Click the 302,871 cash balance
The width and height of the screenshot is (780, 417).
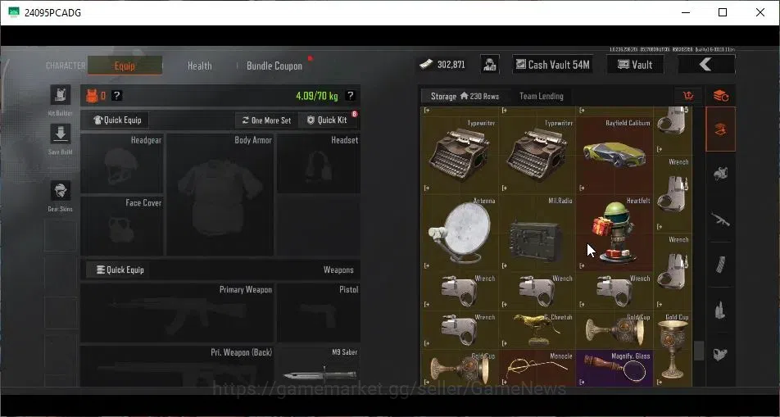point(442,65)
